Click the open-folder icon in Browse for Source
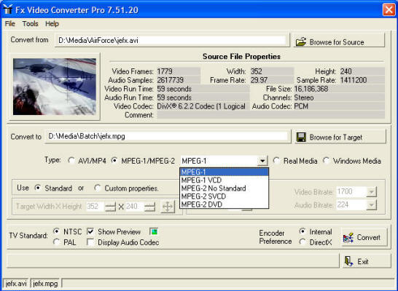Viewport: 398px width, 291px height. tap(301, 41)
